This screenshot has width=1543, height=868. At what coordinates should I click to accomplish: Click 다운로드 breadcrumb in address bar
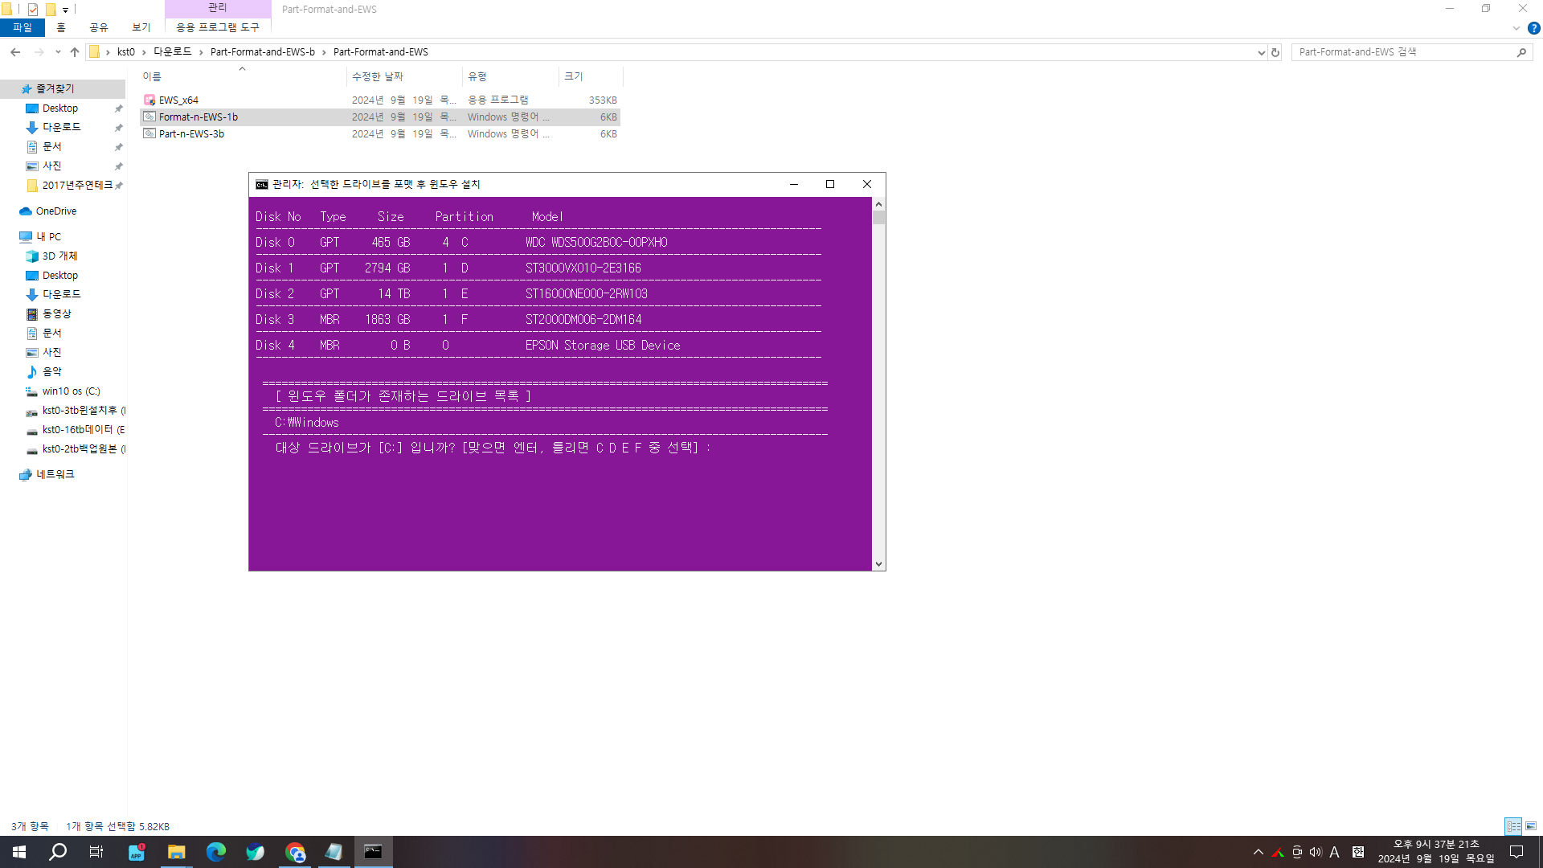(x=173, y=52)
